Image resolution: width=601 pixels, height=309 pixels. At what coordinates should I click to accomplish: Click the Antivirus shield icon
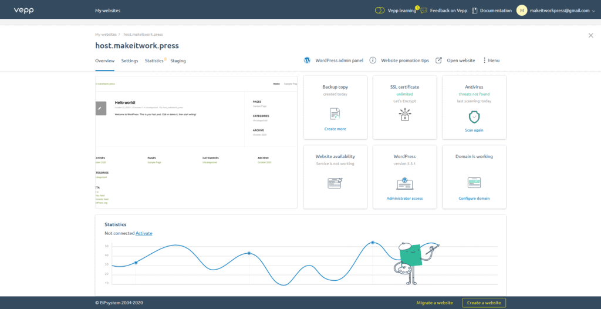tap(474, 117)
